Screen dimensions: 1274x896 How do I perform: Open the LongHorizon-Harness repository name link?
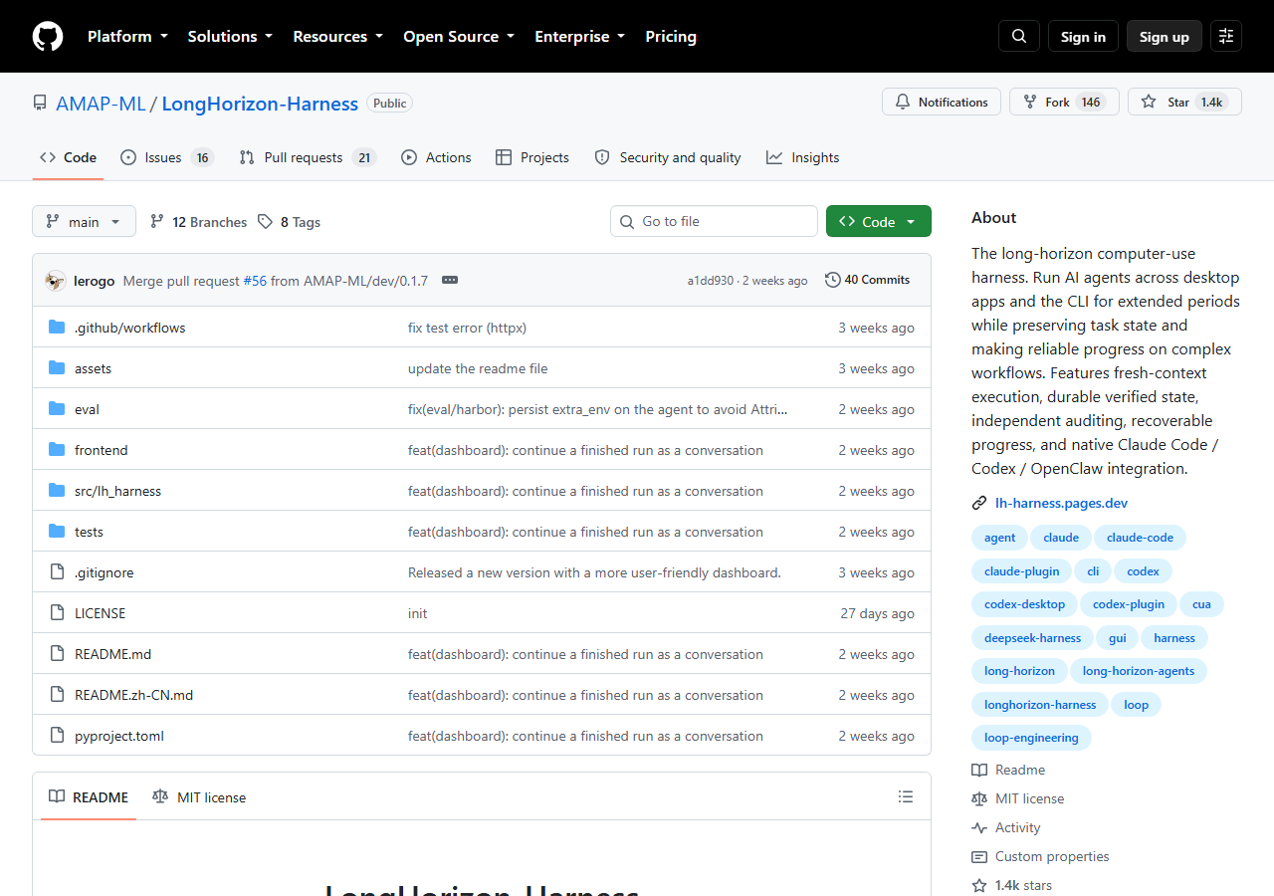(260, 103)
